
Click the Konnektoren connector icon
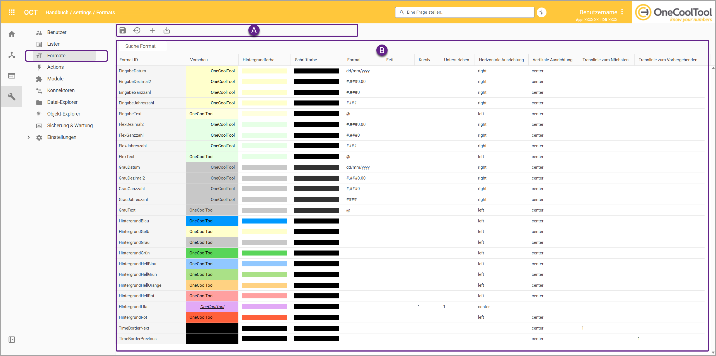tap(39, 91)
